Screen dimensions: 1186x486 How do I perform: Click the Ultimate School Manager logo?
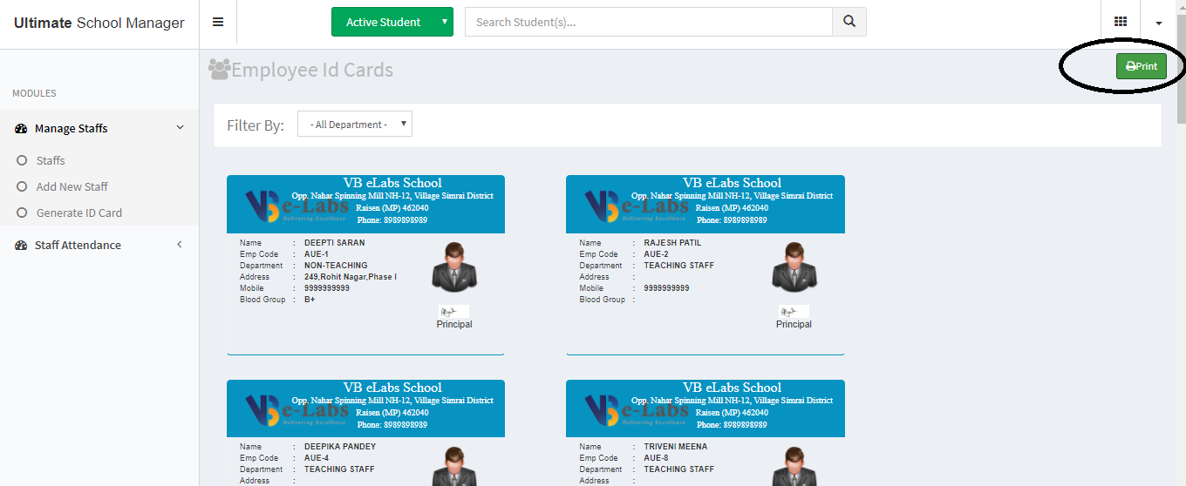click(99, 23)
